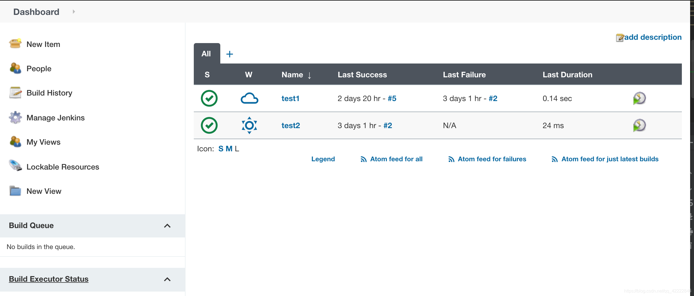The height and width of the screenshot is (296, 694).
Task: Open New Item from sidebar
Action: [x=43, y=44]
